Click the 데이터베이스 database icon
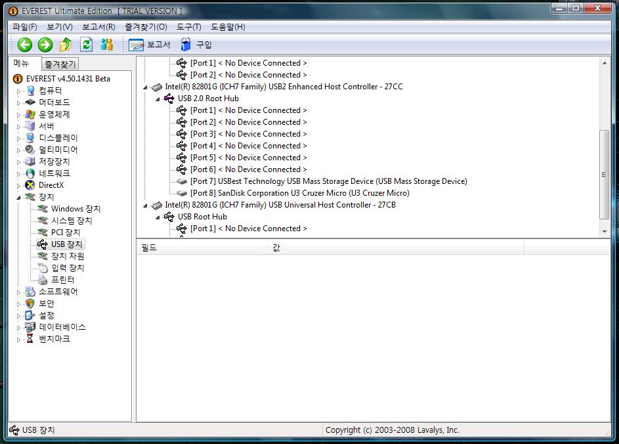619x444 pixels. pyautogui.click(x=30, y=326)
